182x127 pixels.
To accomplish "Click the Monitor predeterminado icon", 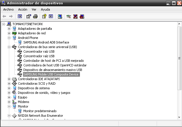I will coord(20,111).
